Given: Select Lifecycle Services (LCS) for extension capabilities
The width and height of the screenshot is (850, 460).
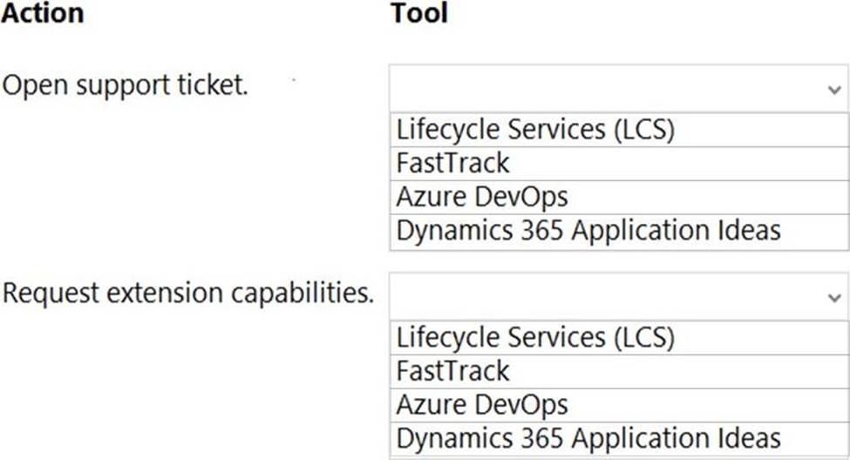Looking at the screenshot, I should [x=618, y=338].
